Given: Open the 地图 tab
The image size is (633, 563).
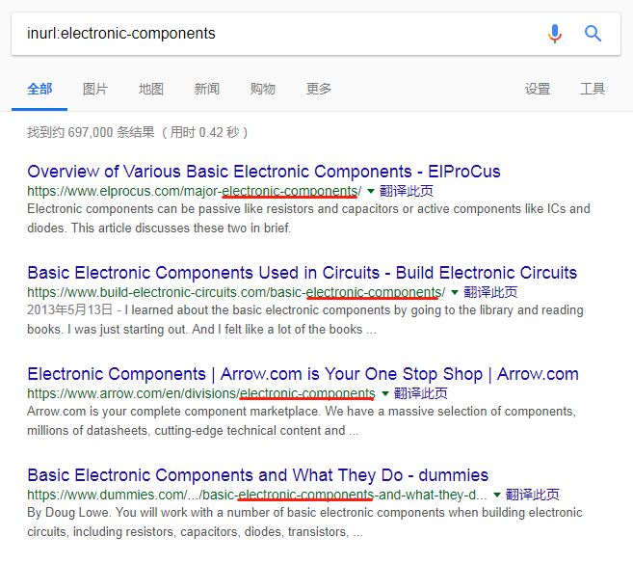Looking at the screenshot, I should 151,89.
